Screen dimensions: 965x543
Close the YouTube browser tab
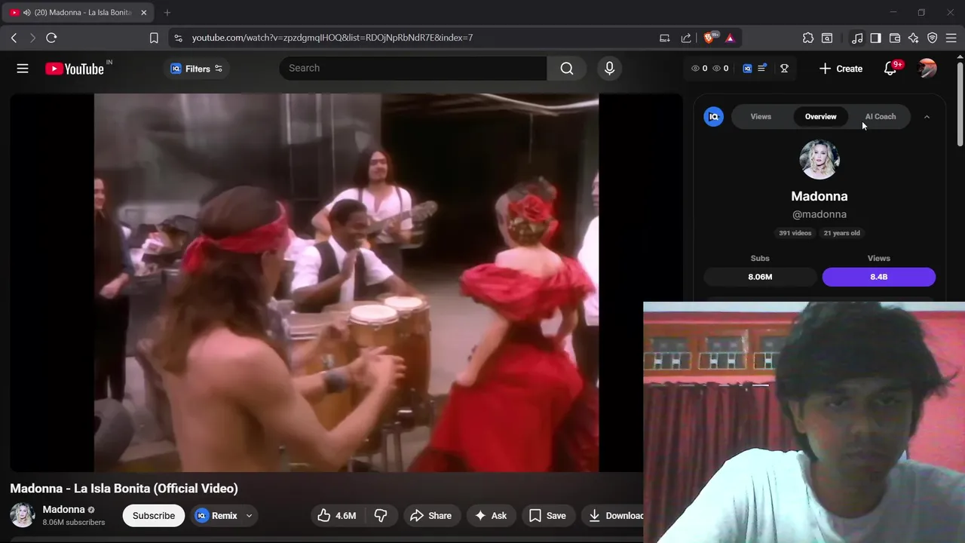tap(143, 13)
